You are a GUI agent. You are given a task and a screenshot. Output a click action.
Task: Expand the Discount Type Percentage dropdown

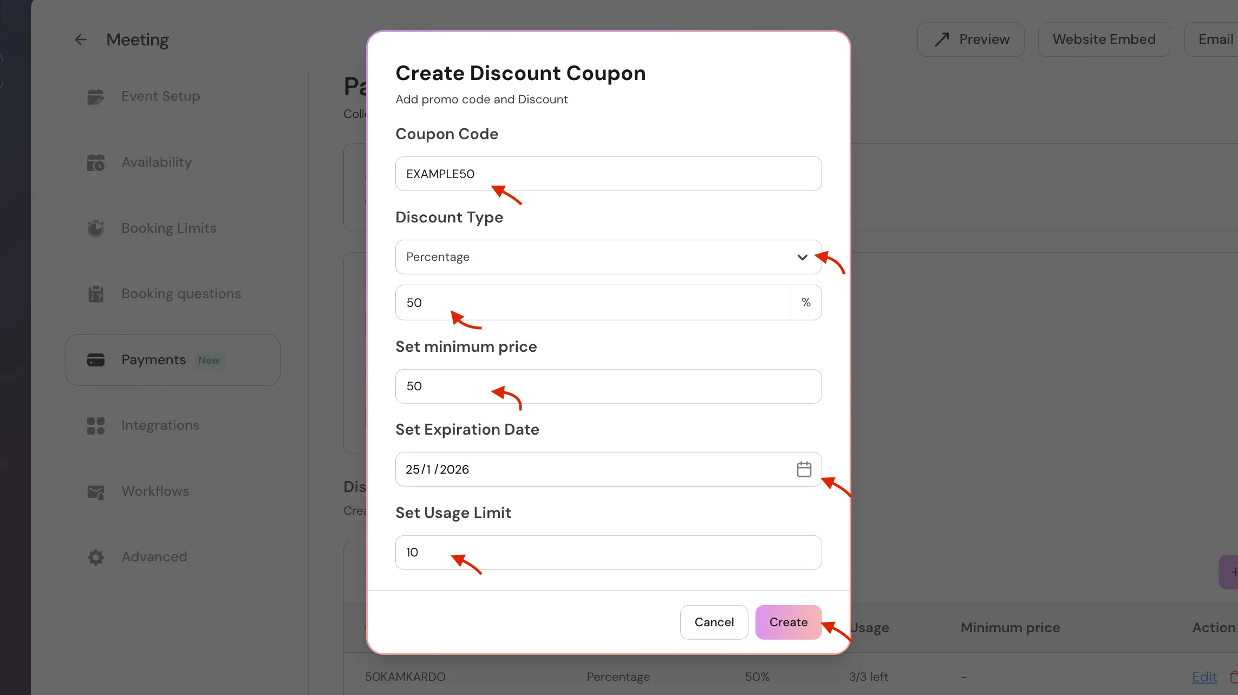pos(596,257)
